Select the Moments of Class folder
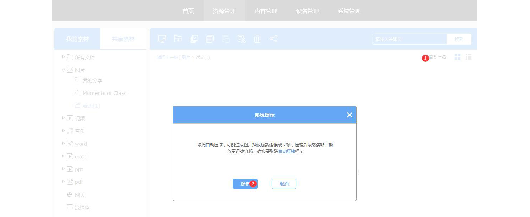Screen dimensions: 530x217 pos(104,93)
